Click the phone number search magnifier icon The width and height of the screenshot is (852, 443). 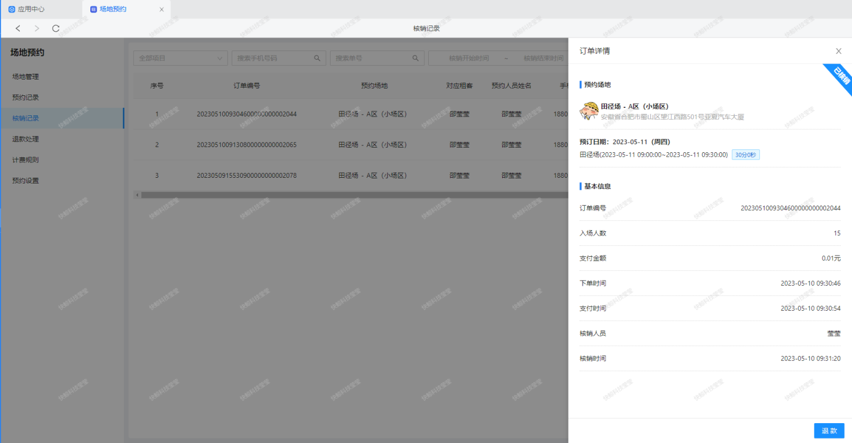[x=318, y=58]
